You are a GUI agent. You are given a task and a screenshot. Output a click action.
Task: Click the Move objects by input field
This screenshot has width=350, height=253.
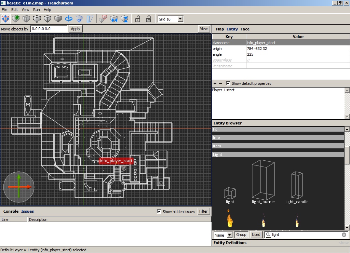tap(49, 29)
